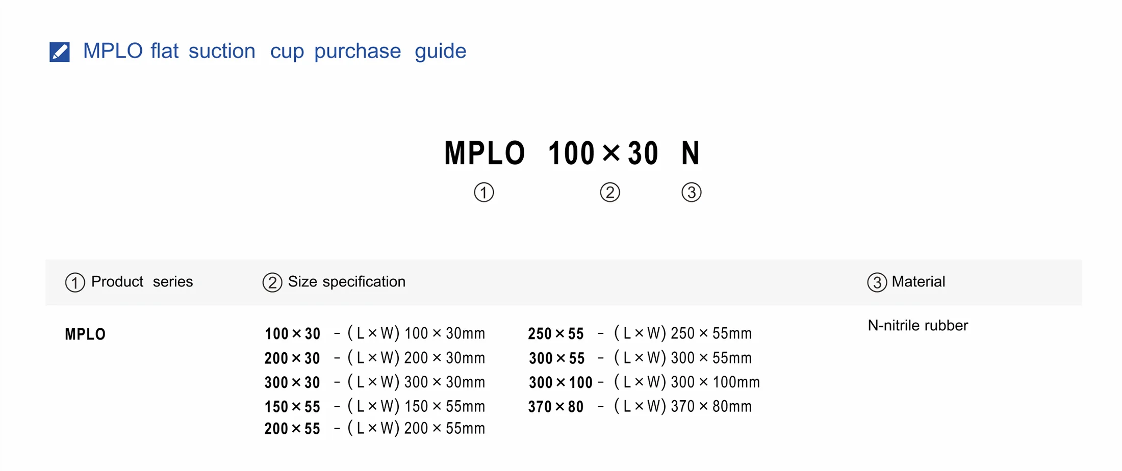Click the purchase guide title text
The height and width of the screenshot is (471, 1122).
(x=274, y=51)
